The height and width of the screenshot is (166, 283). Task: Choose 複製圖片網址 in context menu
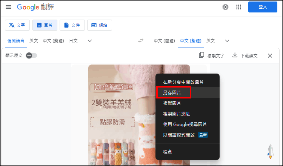tap(188, 114)
